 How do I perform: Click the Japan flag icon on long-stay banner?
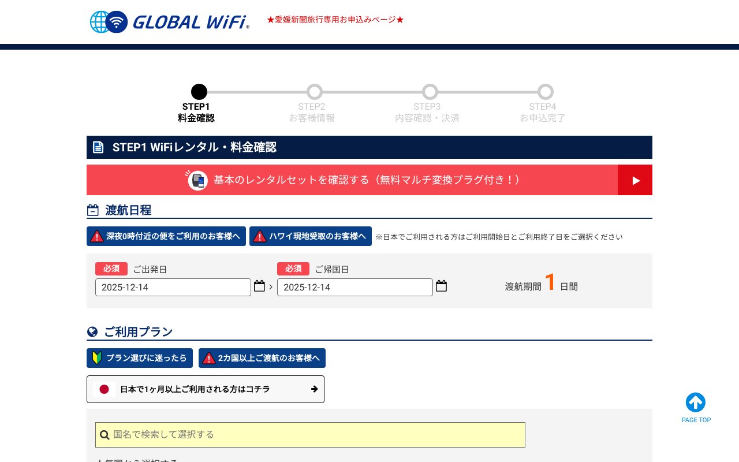tap(104, 389)
